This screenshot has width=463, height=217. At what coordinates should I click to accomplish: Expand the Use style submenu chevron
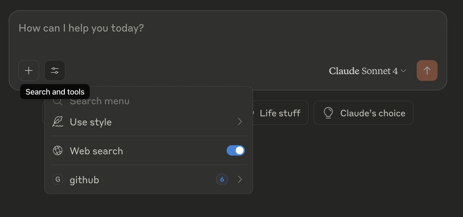(x=240, y=121)
